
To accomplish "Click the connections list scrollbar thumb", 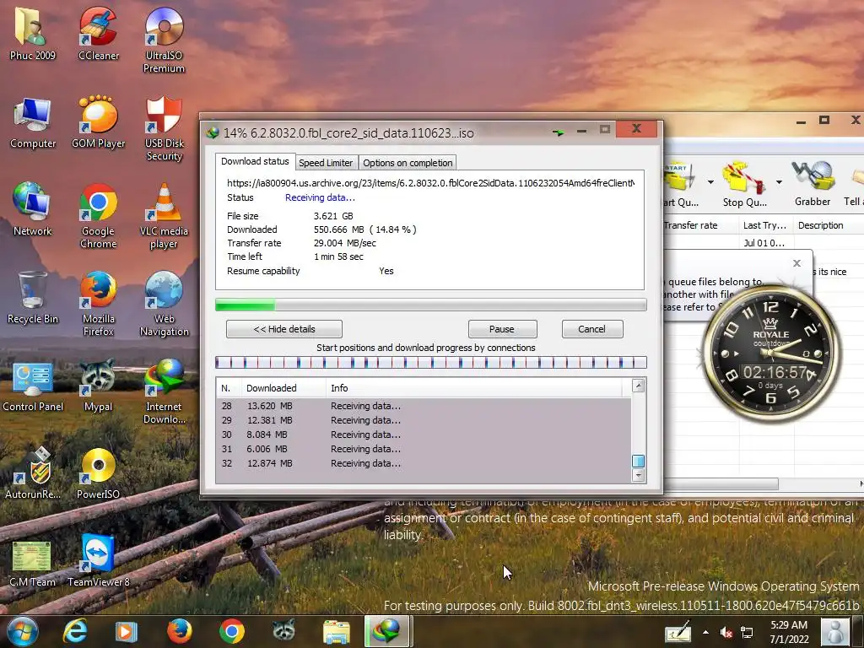I will tap(638, 461).
